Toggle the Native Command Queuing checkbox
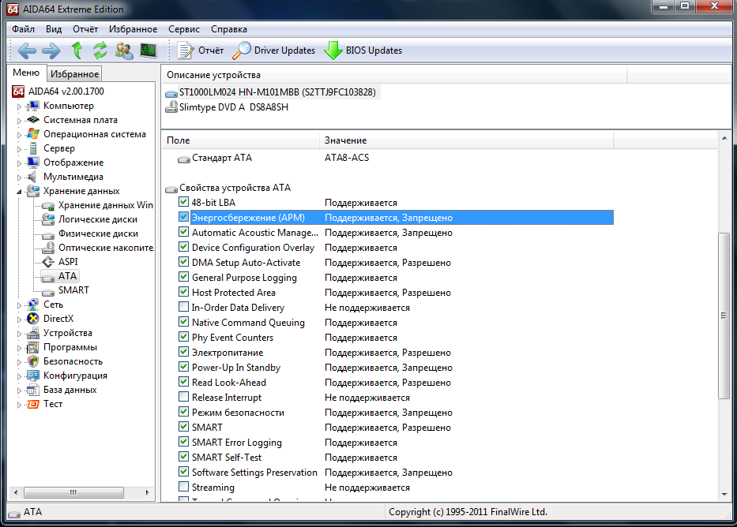Image resolution: width=737 pixels, height=527 pixels. coord(183,322)
